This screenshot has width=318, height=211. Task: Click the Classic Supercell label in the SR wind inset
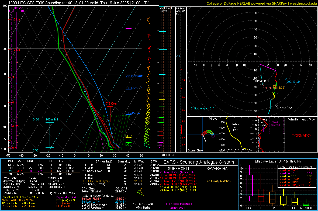pyautogui.click(x=275, y=124)
